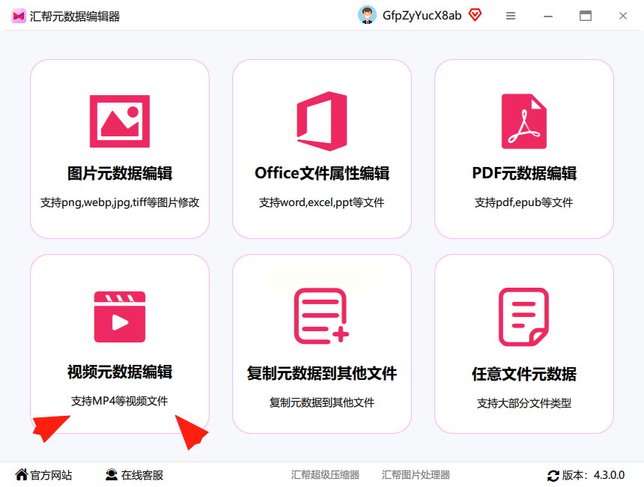The width and height of the screenshot is (644, 487).
Task: Open 任意文件元数据 title
Action: 524,374
